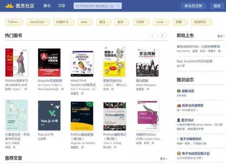Click the magnifier search icon
Screen dimensions: 226x163
pyautogui.click(x=118, y=6)
